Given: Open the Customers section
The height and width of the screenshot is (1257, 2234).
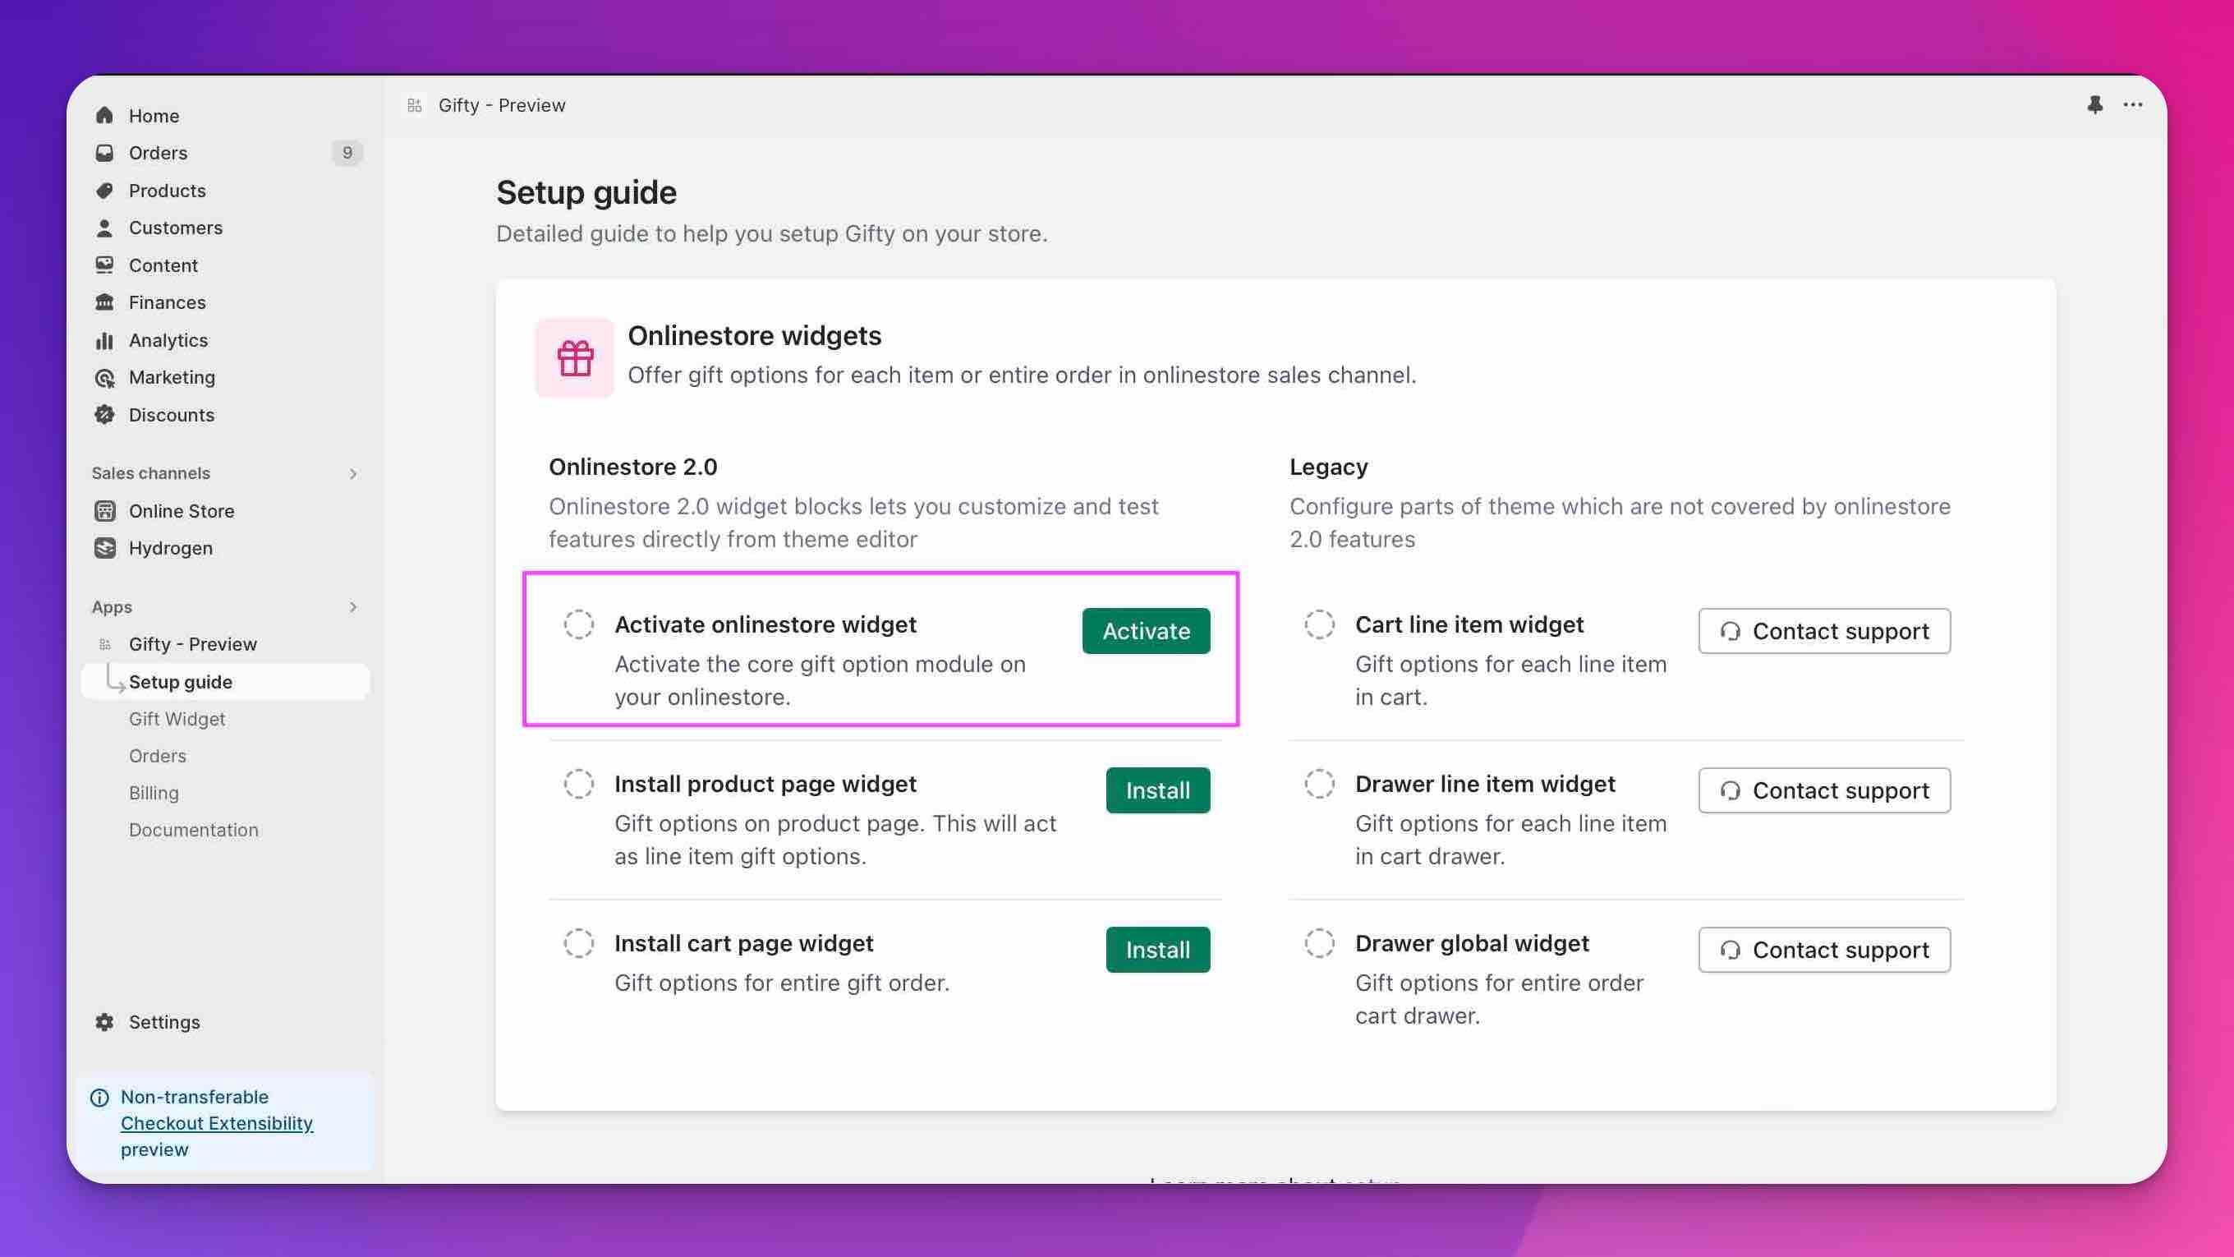Looking at the screenshot, I should (226, 228).
